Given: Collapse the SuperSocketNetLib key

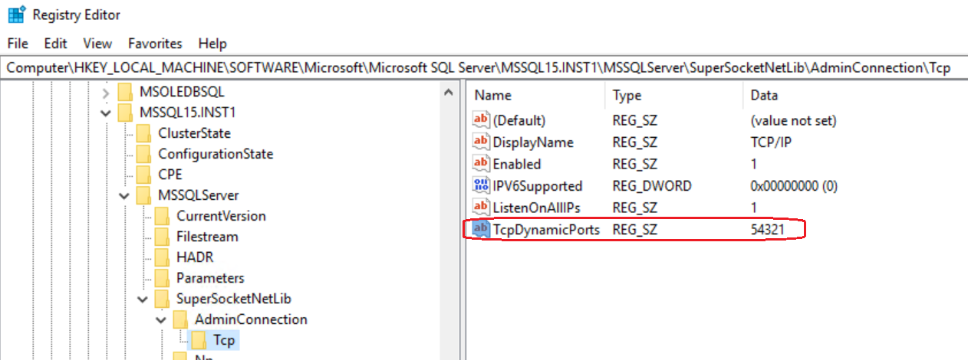Looking at the screenshot, I should coord(143,299).
